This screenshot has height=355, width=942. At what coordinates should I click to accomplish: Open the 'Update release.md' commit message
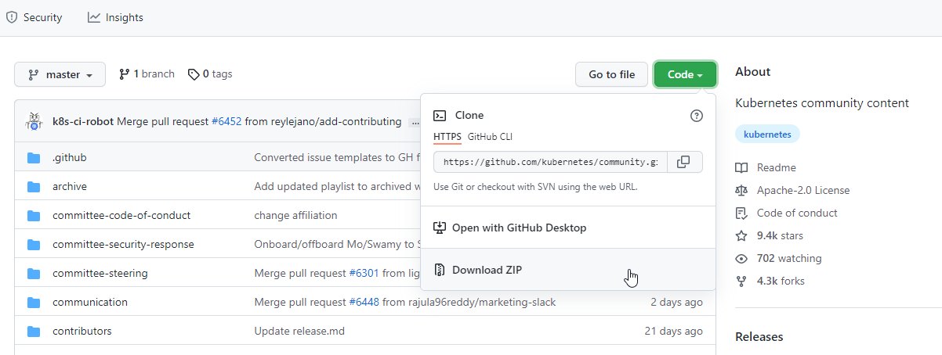299,331
